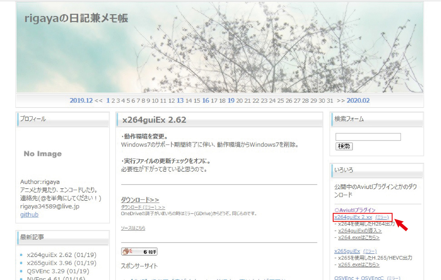441x280 pixels.
Task: Open sidebar x264guiEx 2.xx download link
Action: coord(353,217)
